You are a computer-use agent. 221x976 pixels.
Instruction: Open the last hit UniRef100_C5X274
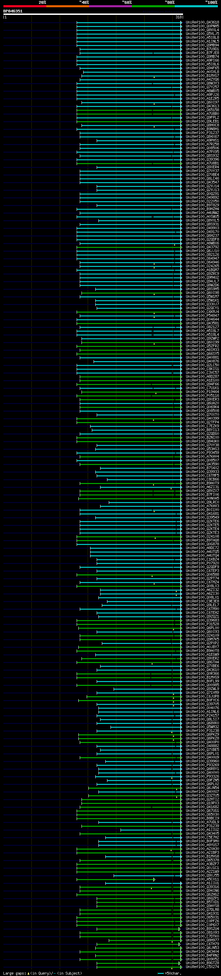202,967
